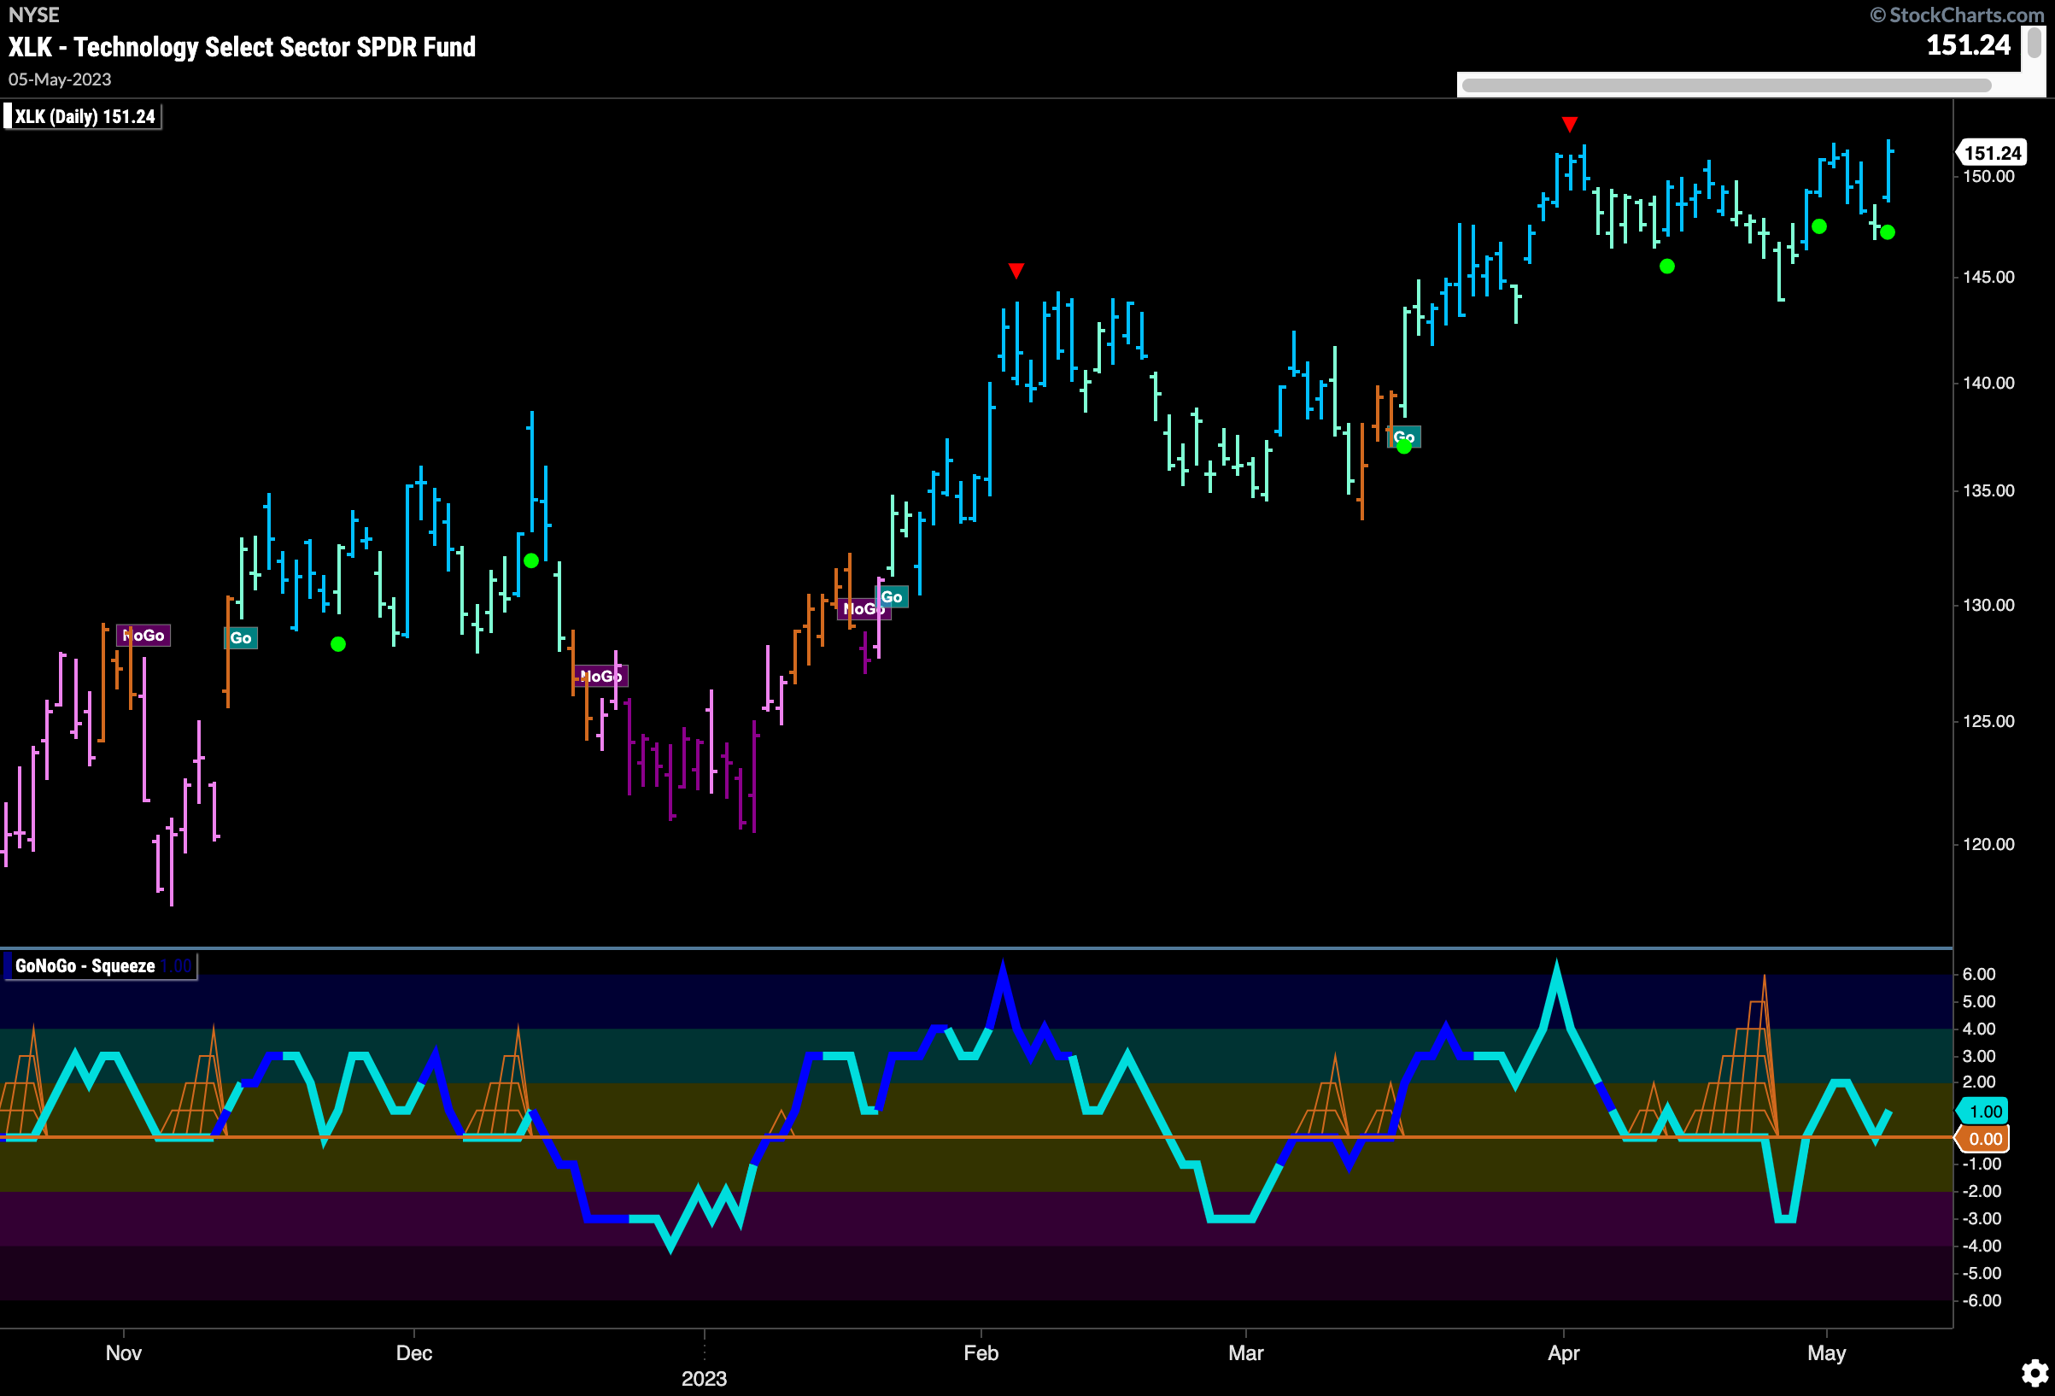Click the red down-triangle marker above February high
Image resolution: width=2055 pixels, height=1396 pixels.
click(x=1016, y=270)
